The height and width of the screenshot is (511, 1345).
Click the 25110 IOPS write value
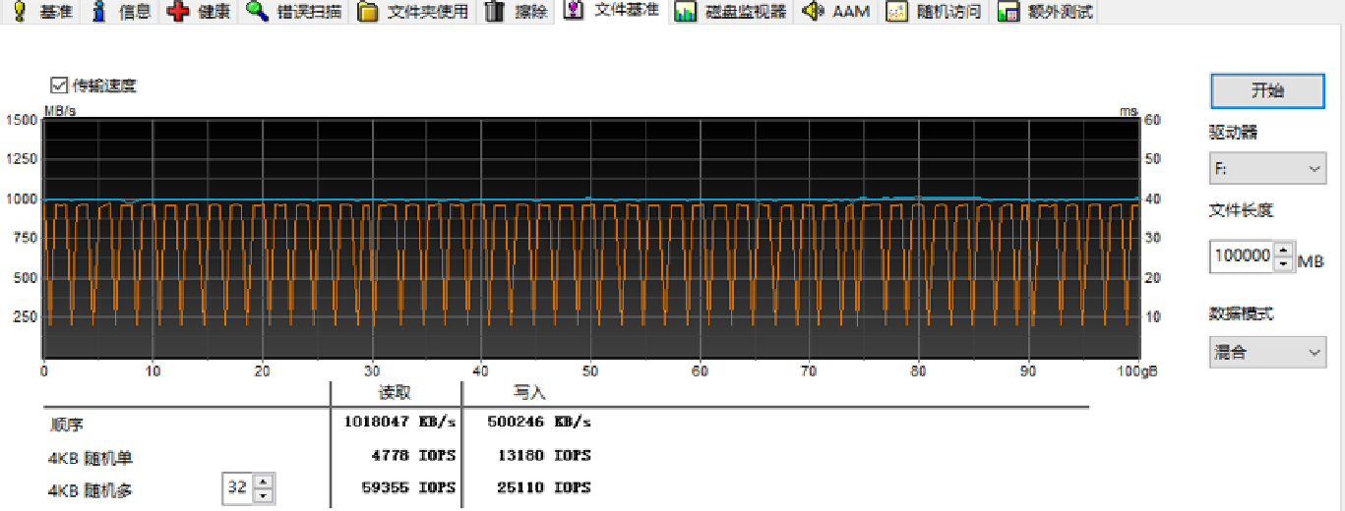(544, 487)
